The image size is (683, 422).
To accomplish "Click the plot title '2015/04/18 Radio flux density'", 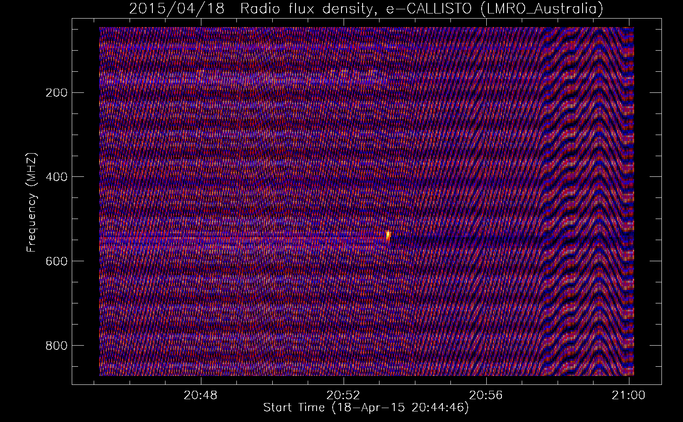I will [366, 8].
